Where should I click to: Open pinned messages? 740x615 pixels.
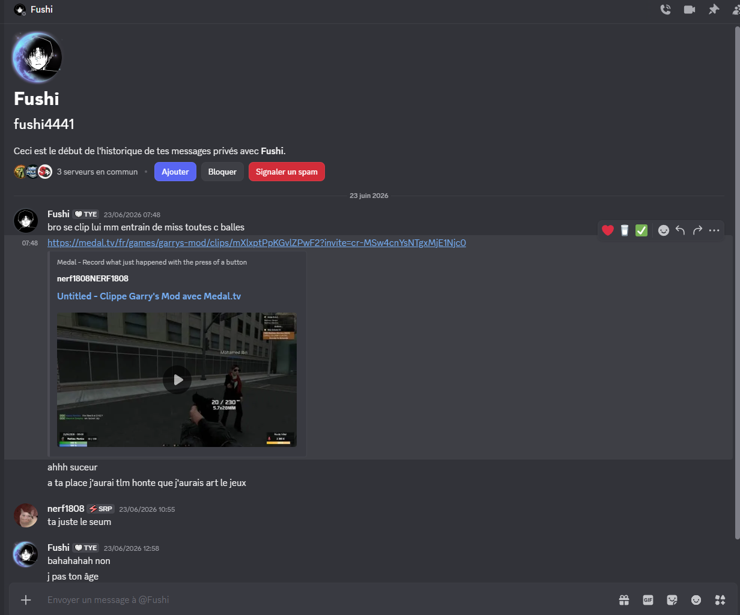713,10
